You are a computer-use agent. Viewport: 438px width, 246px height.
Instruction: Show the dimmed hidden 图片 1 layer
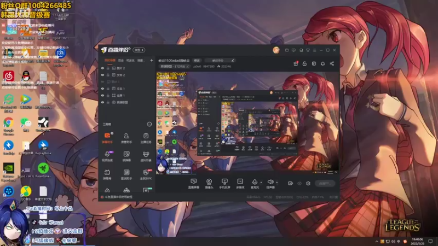102,81
